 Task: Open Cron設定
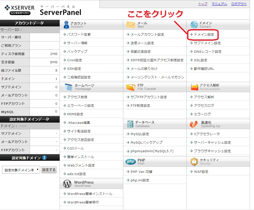tap(75, 60)
